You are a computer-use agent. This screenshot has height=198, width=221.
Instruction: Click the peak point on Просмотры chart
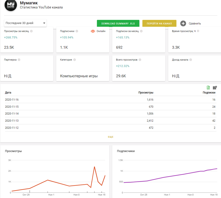[94, 167]
